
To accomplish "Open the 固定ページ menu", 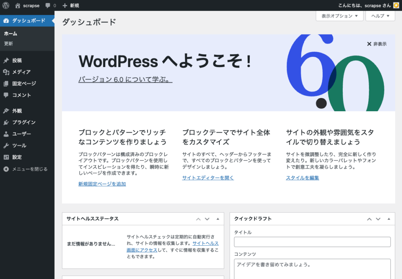I will [x=27, y=83].
